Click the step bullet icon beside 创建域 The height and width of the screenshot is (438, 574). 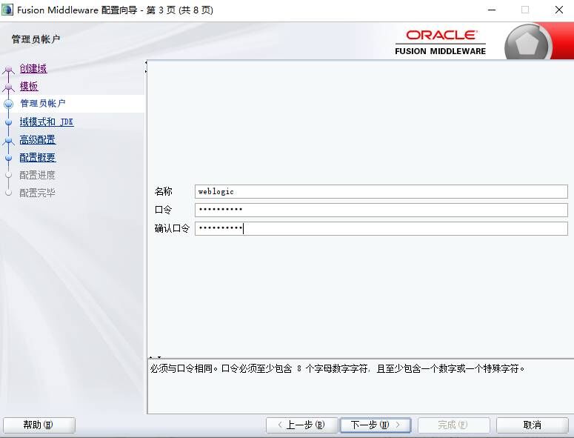tap(8, 69)
